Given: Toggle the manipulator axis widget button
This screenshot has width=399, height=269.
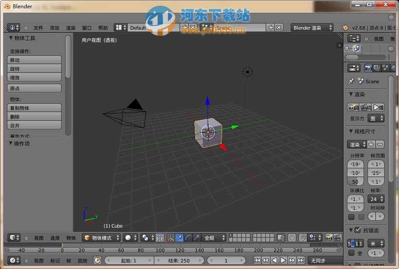Looking at the screenshot, I should coord(171,238).
